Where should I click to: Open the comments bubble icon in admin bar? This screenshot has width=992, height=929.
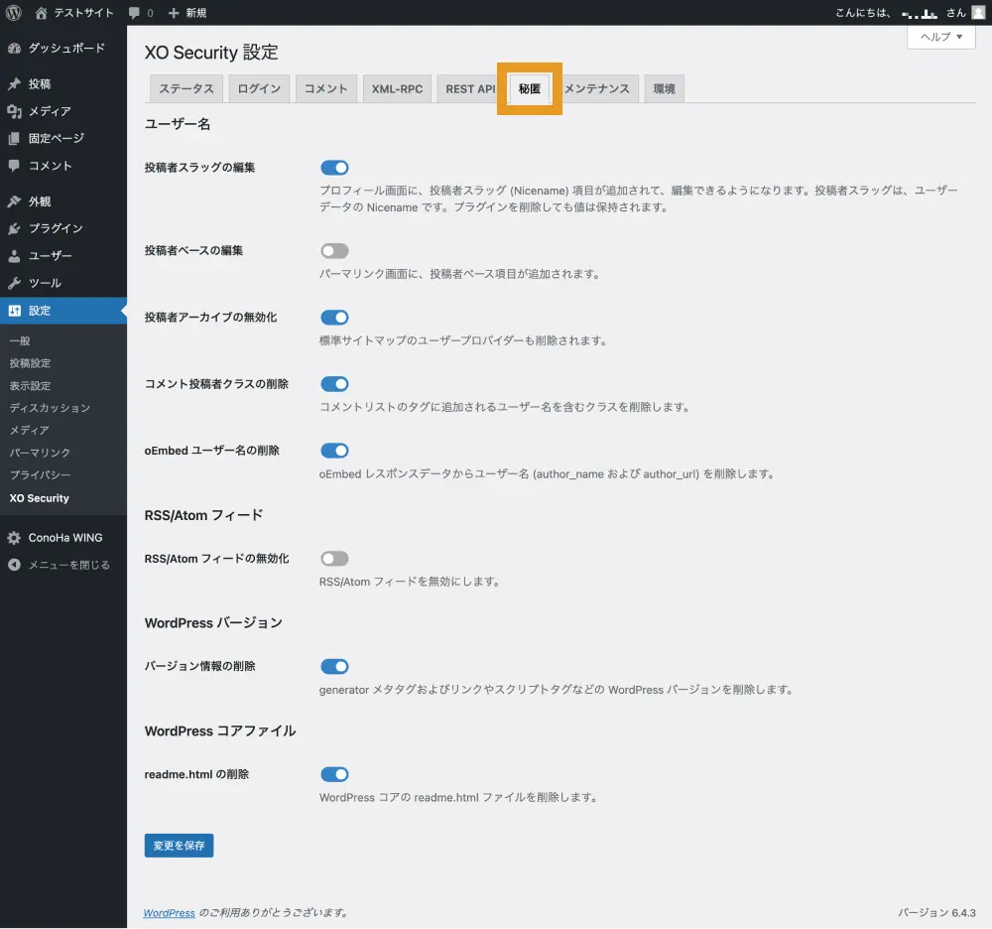tap(135, 13)
